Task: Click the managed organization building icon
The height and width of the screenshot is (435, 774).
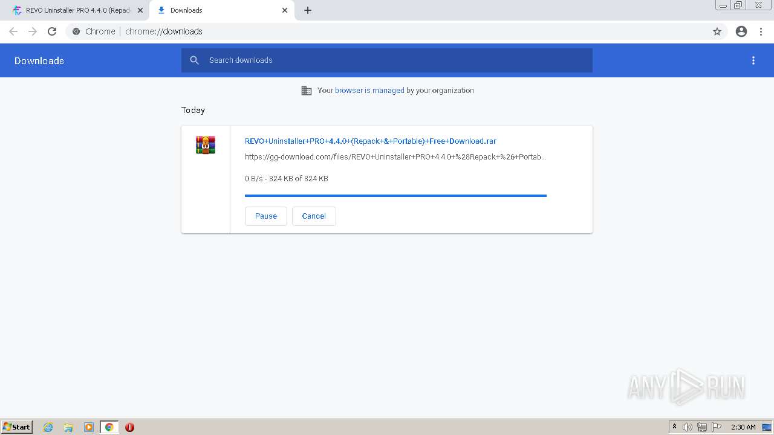Action: tap(307, 91)
